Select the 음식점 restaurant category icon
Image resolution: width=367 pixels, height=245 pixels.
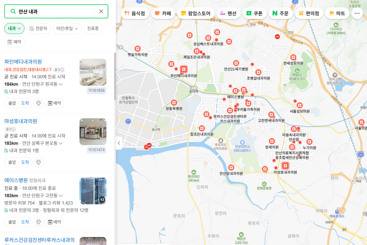[127, 13]
